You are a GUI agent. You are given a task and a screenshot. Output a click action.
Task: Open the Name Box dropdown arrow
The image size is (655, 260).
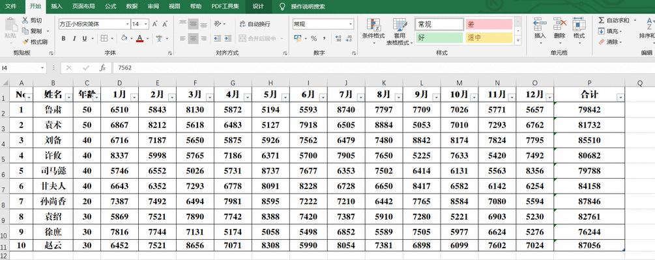[x=43, y=68]
